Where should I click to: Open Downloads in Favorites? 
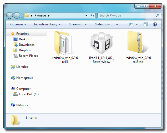click(27, 45)
